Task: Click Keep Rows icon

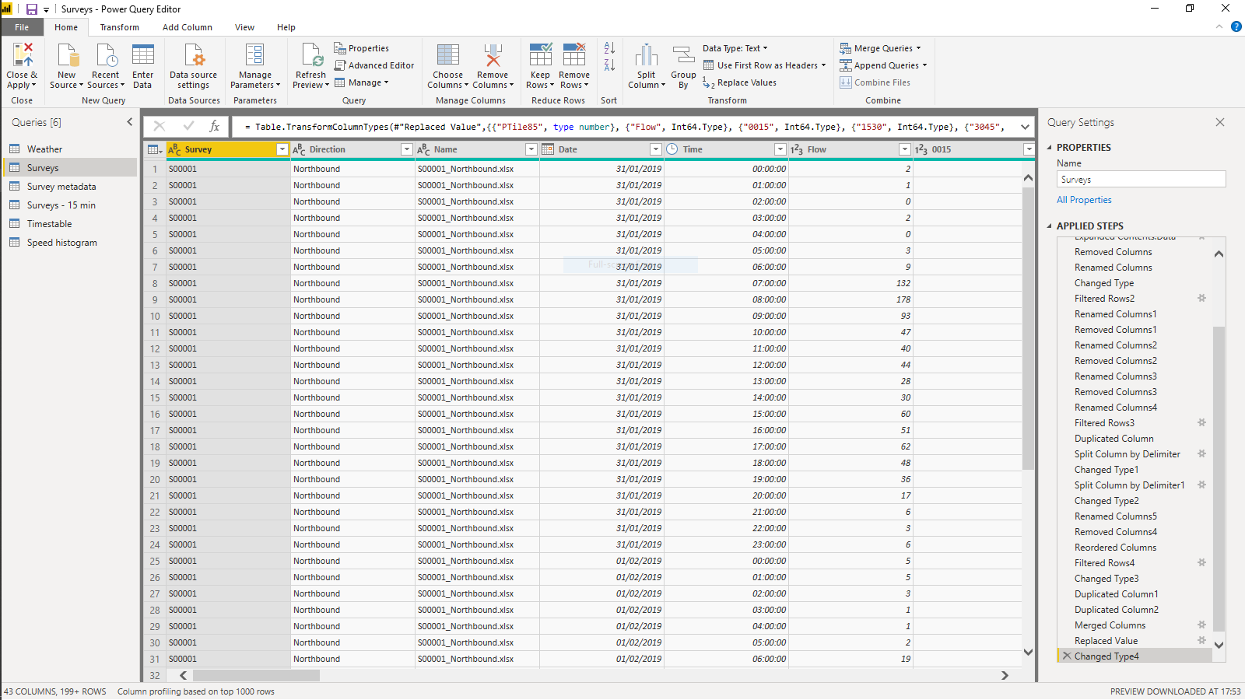Action: point(541,55)
